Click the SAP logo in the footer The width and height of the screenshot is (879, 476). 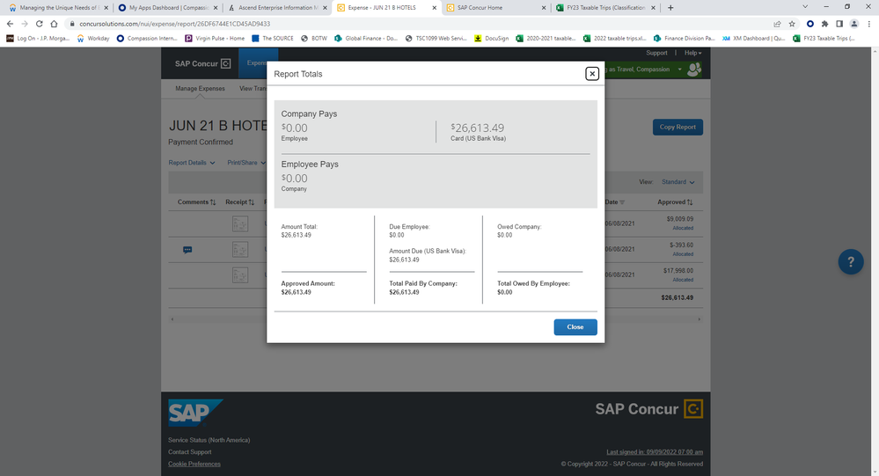pyautogui.click(x=195, y=413)
